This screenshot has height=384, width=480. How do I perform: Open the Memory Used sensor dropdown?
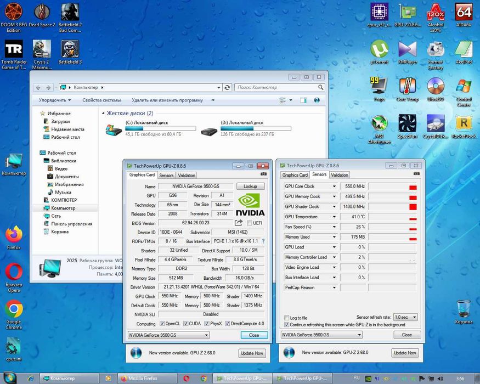334,237
